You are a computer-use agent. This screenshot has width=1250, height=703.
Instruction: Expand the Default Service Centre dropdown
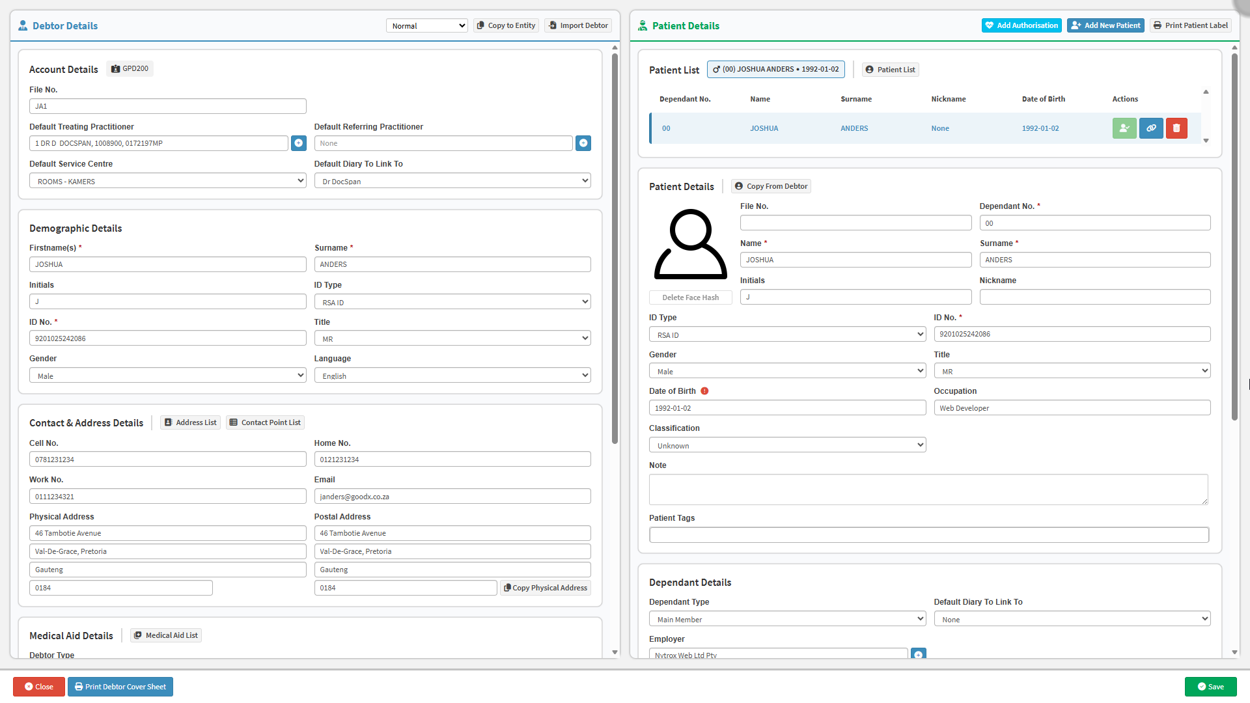[x=167, y=181]
